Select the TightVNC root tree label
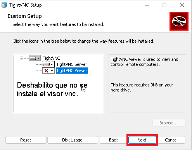192x150 pixels. (x=51, y=58)
